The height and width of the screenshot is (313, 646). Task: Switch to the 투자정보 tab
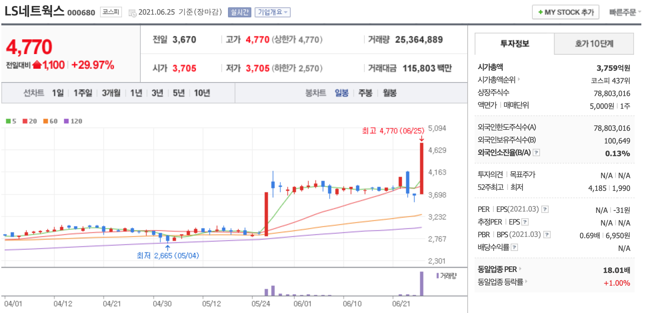click(515, 44)
